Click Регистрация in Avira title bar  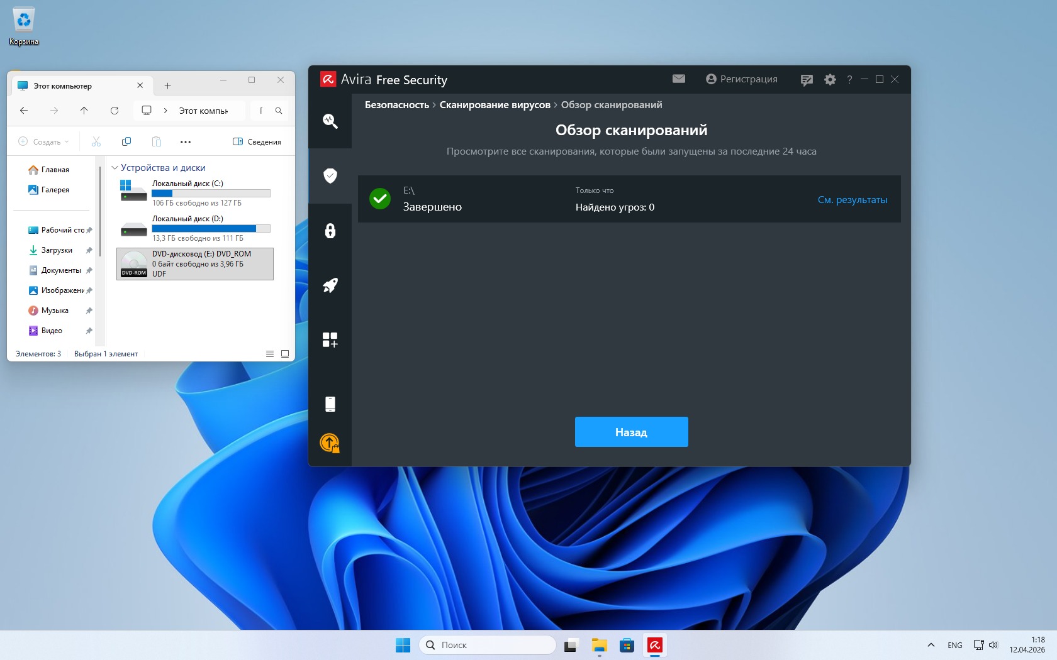(x=742, y=79)
